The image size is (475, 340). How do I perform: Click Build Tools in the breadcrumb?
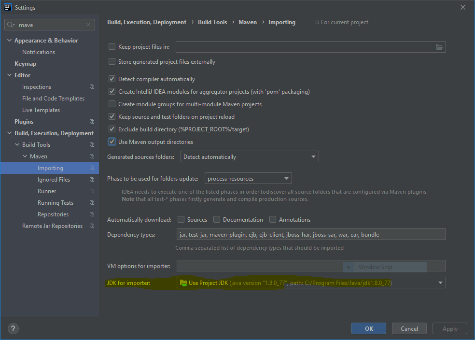tap(212, 22)
